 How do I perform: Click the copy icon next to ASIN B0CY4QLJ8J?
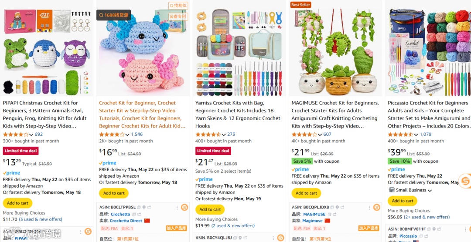(x=235, y=238)
